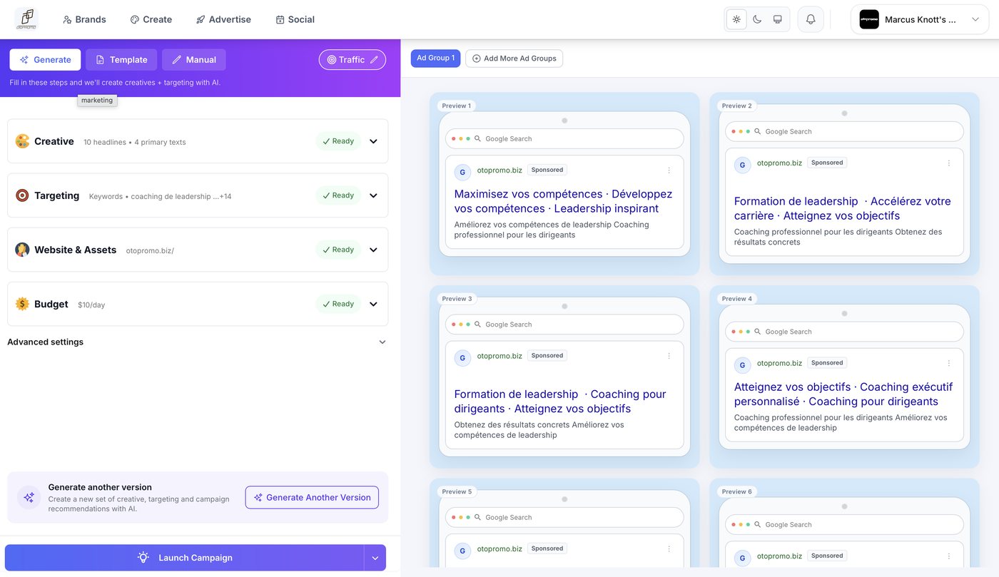
Task: Click Add More Ad Groups
Action: pos(514,58)
